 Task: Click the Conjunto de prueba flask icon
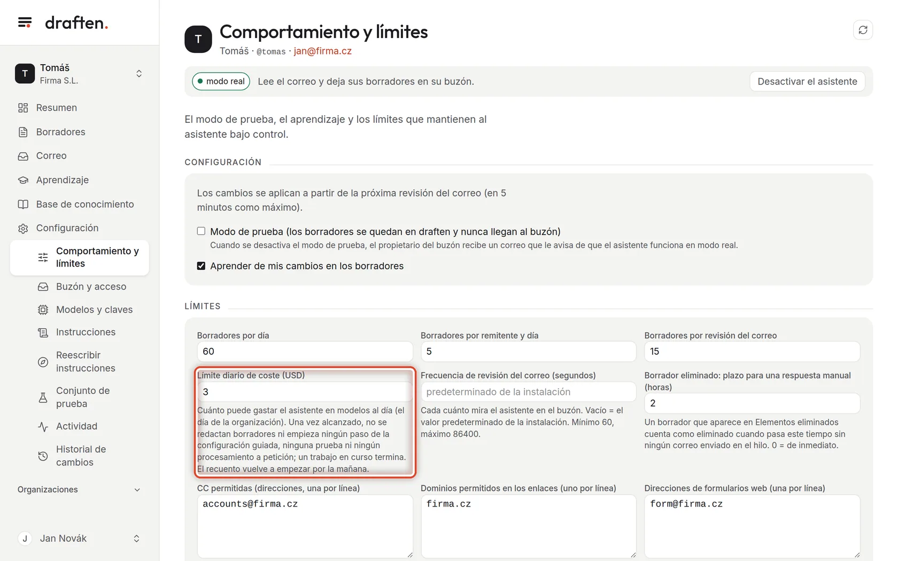click(43, 398)
